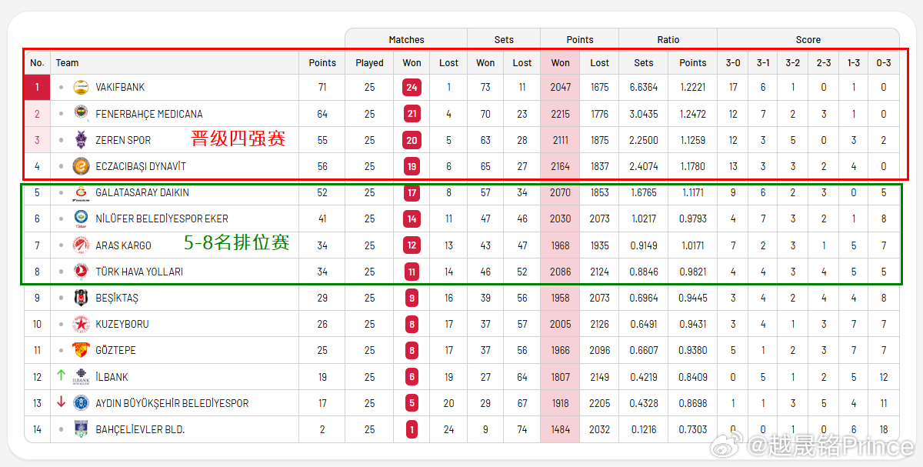Click Fenerbahçe's red 21 matches-won badge
Image resolution: width=923 pixels, height=467 pixels.
(412, 114)
